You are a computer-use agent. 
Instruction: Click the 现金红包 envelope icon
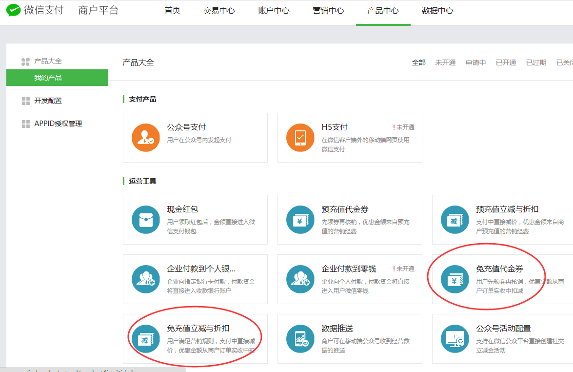(x=146, y=220)
